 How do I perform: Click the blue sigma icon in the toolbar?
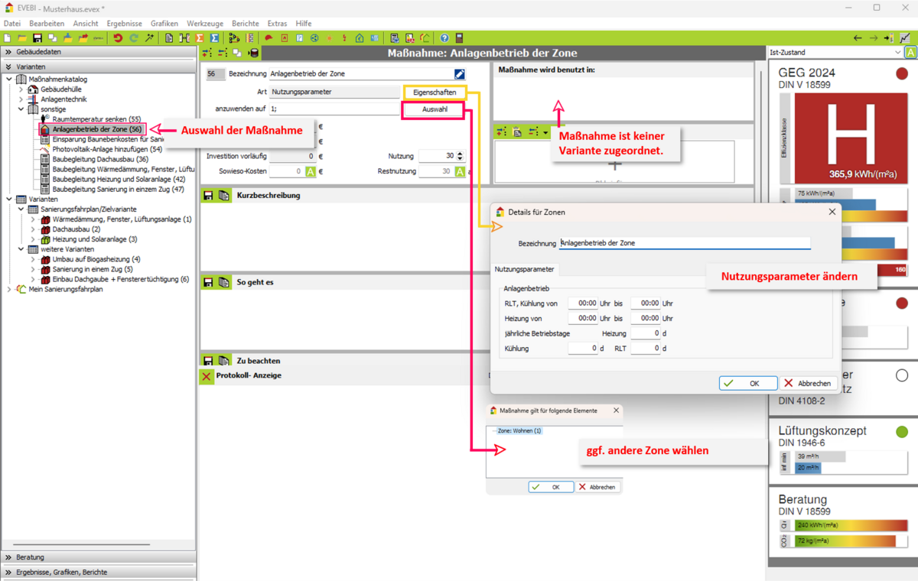tap(215, 38)
